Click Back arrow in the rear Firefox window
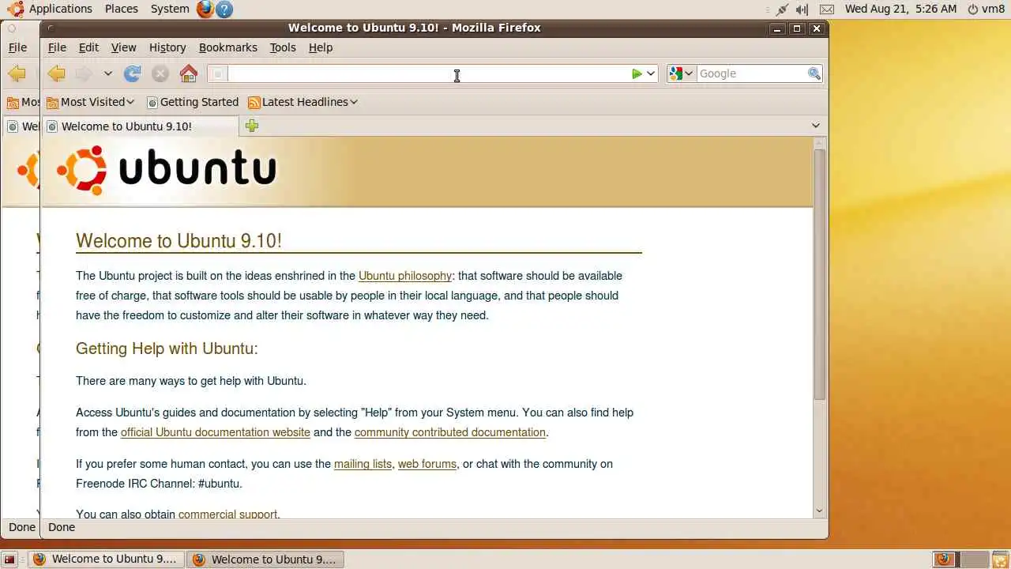This screenshot has height=569, width=1011. (x=17, y=73)
